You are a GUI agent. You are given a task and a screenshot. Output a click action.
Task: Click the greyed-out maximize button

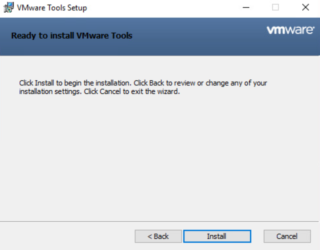(276, 7)
